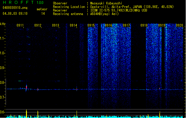
Task: Click the strong red meteor echo after 0911
Action: 26,87
